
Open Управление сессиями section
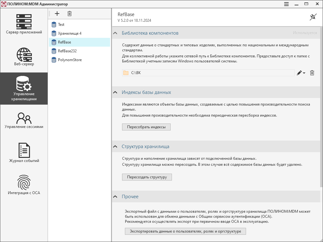(x=24, y=120)
